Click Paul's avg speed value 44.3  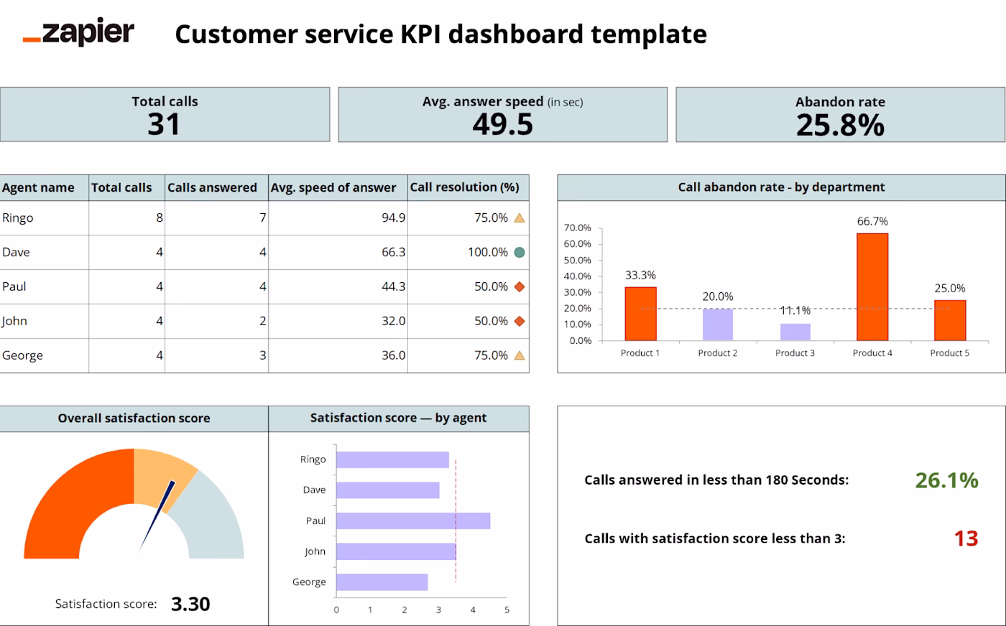click(393, 286)
